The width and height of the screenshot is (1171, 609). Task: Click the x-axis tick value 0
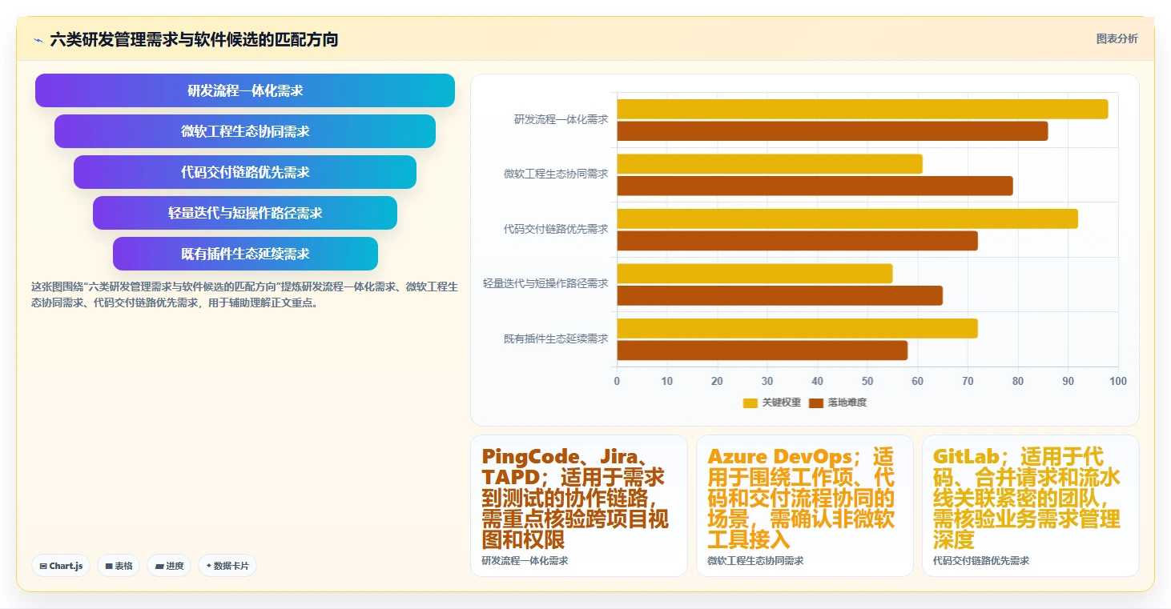tap(617, 381)
